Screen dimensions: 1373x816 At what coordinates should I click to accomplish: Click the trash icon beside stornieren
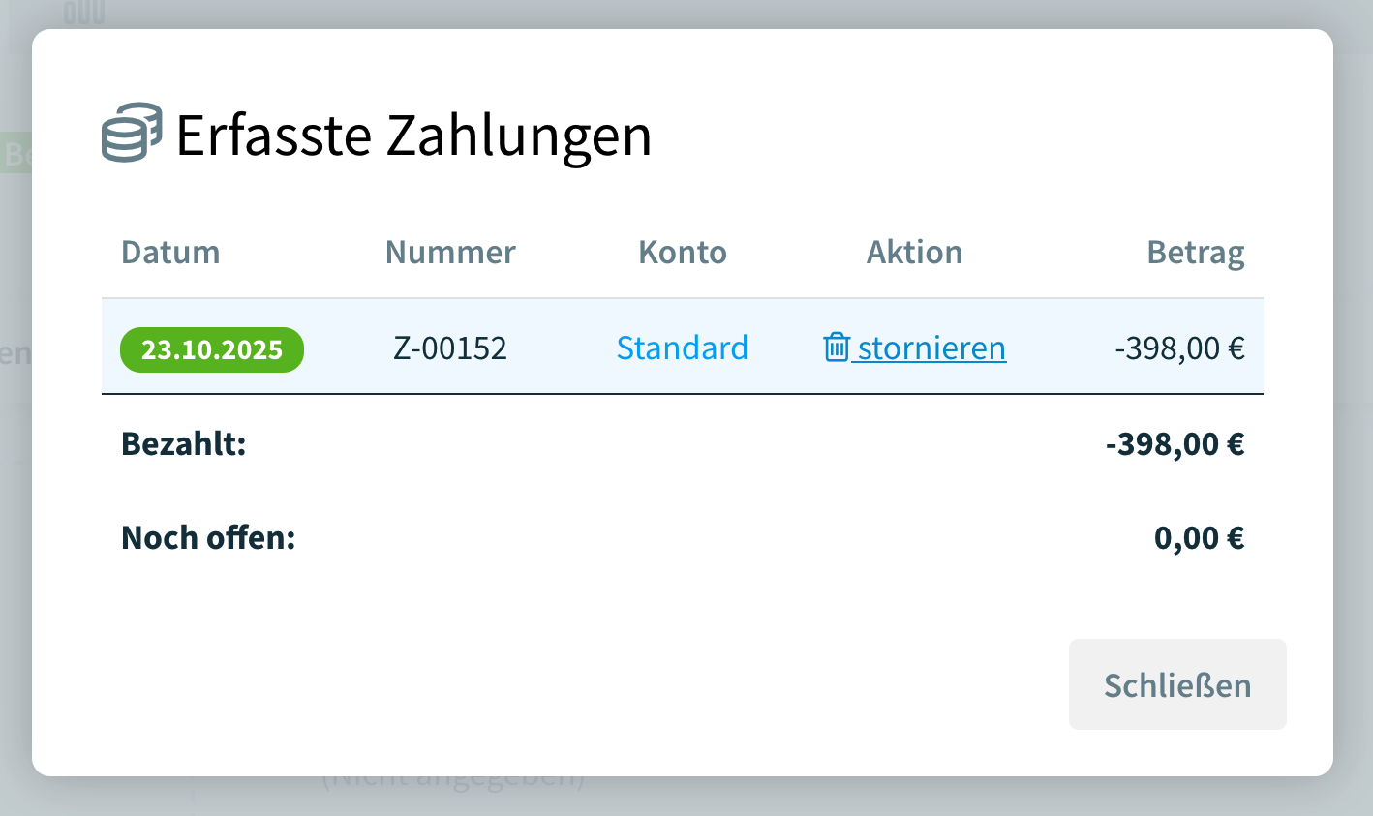click(837, 348)
